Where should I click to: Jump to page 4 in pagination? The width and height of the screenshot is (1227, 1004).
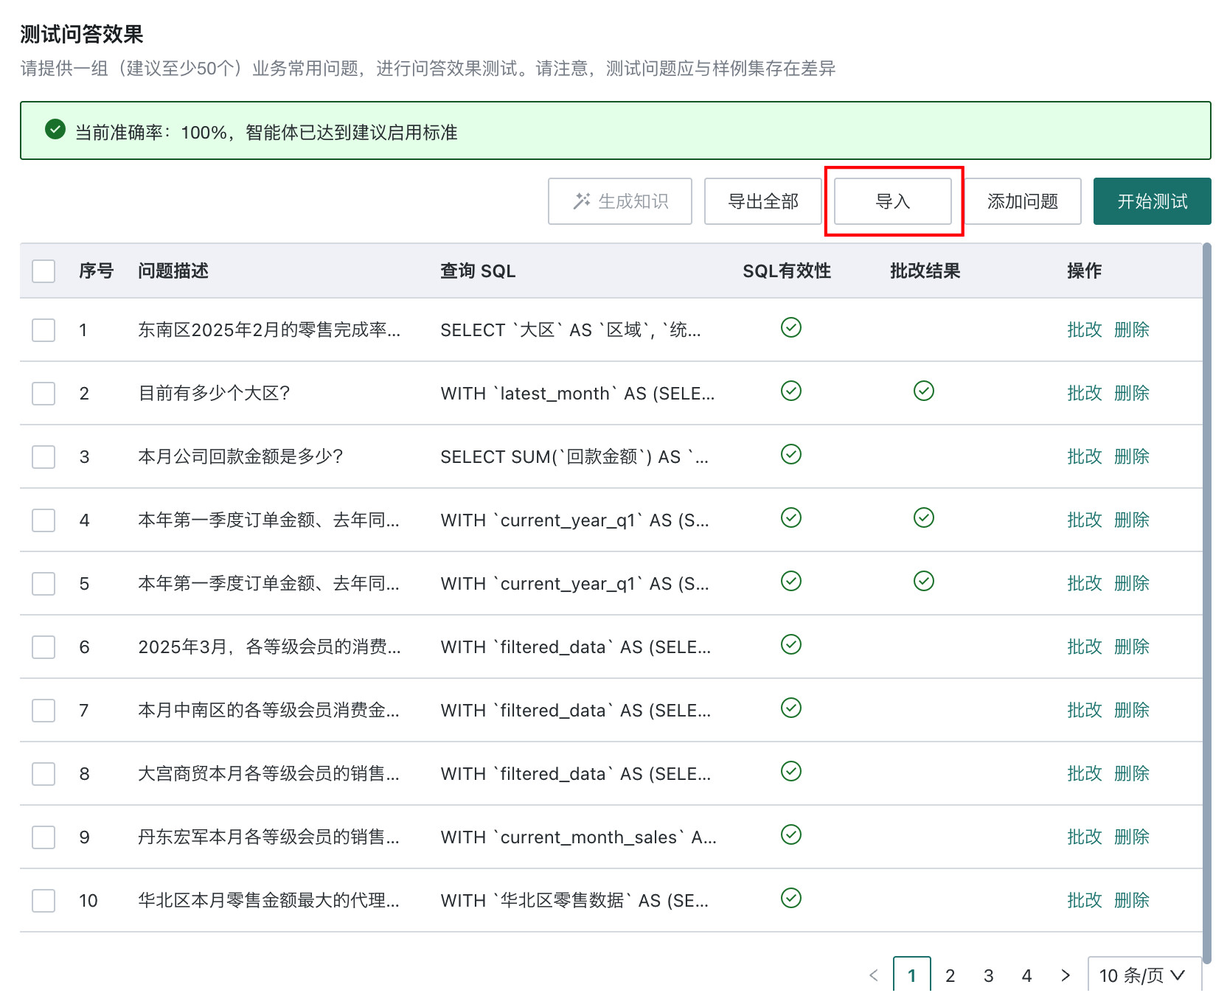coord(1027,975)
